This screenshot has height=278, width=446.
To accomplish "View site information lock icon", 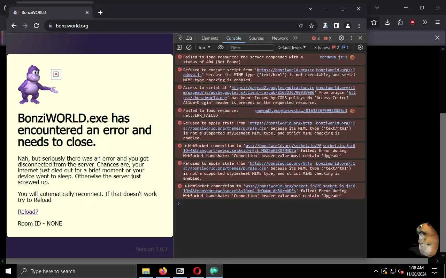I will click(50, 26).
